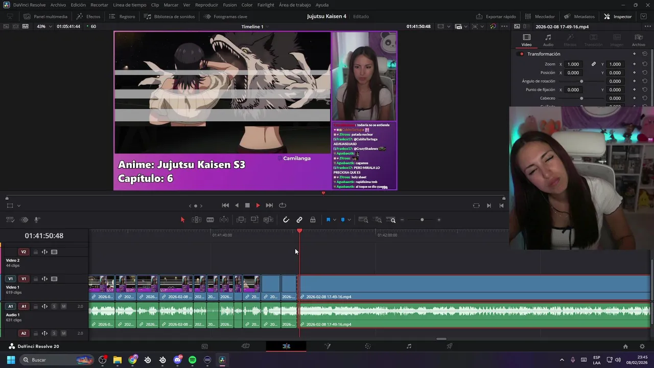
Task: Click Exportar rápido button
Action: tap(496, 16)
